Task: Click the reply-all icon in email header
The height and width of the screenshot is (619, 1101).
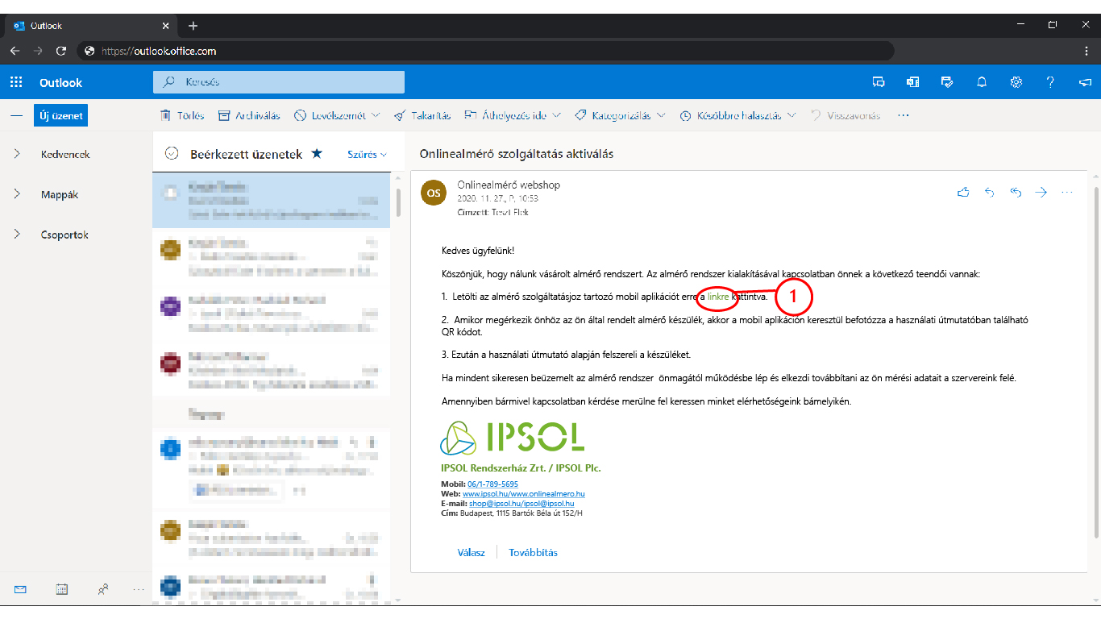Action: click(x=1016, y=192)
